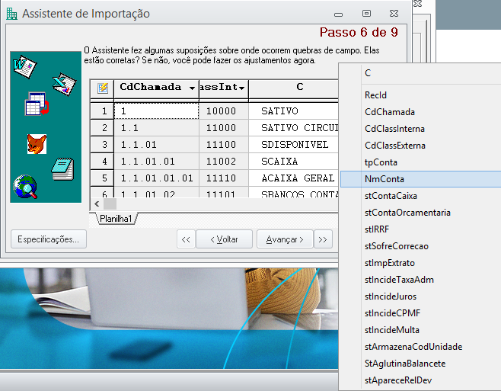Click cell 1.1.01 in CdChamada column
This screenshot has height=391, width=501.
(157, 145)
